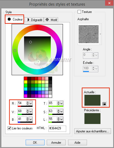Uncheck Lier les couleurs checkbox

pyautogui.click(x=9, y=128)
